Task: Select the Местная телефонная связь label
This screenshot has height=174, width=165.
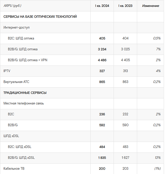Action: coord(24,103)
